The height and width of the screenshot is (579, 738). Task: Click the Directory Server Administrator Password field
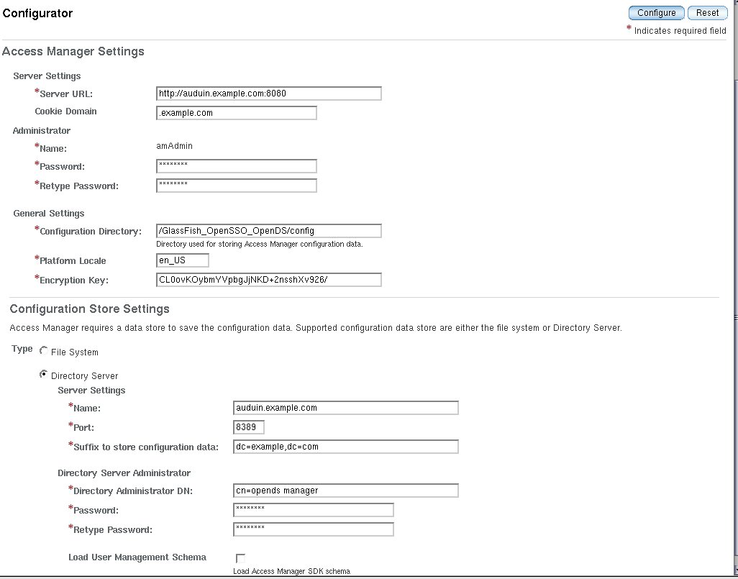(313, 510)
